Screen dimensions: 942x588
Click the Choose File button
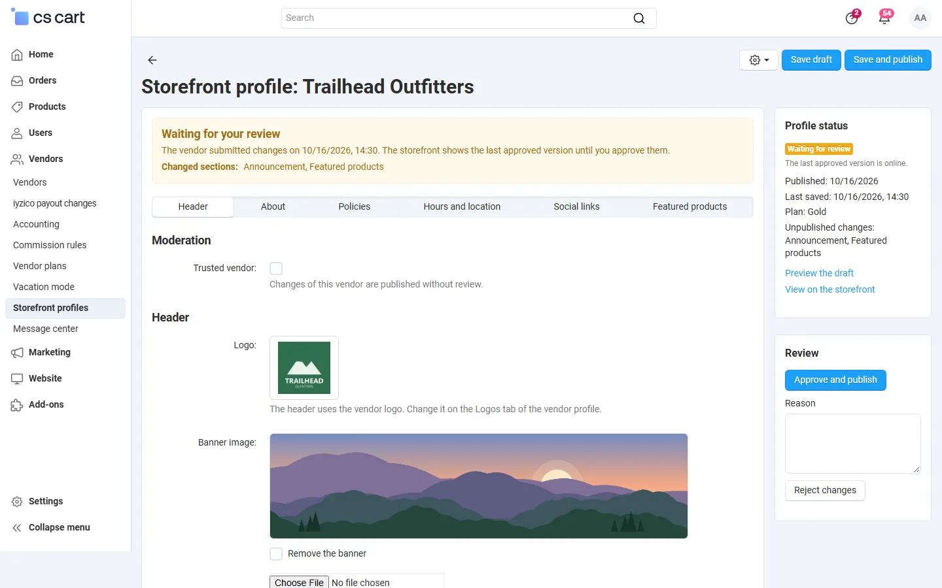[299, 582]
